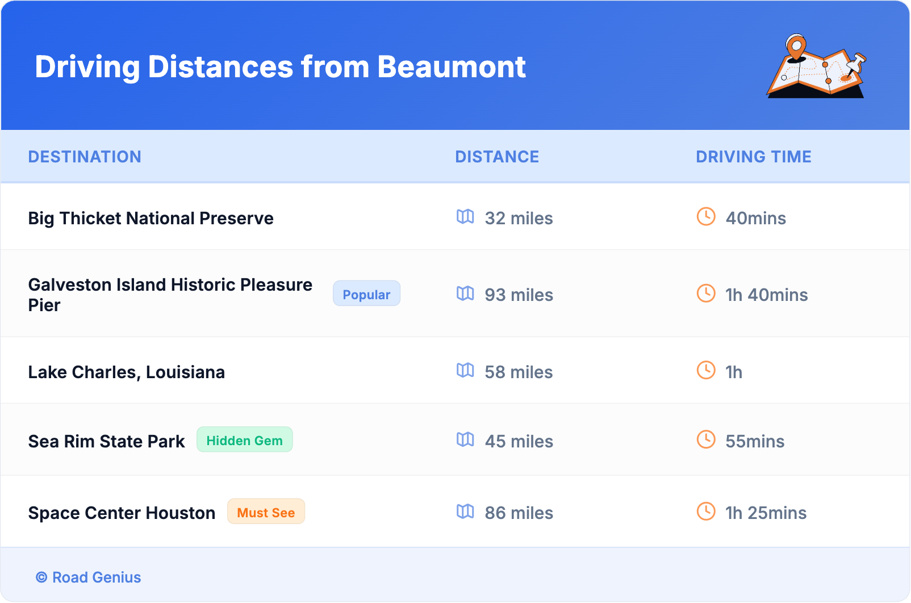Click the map icon beside 58 miles
911x603 pixels.
[465, 371]
